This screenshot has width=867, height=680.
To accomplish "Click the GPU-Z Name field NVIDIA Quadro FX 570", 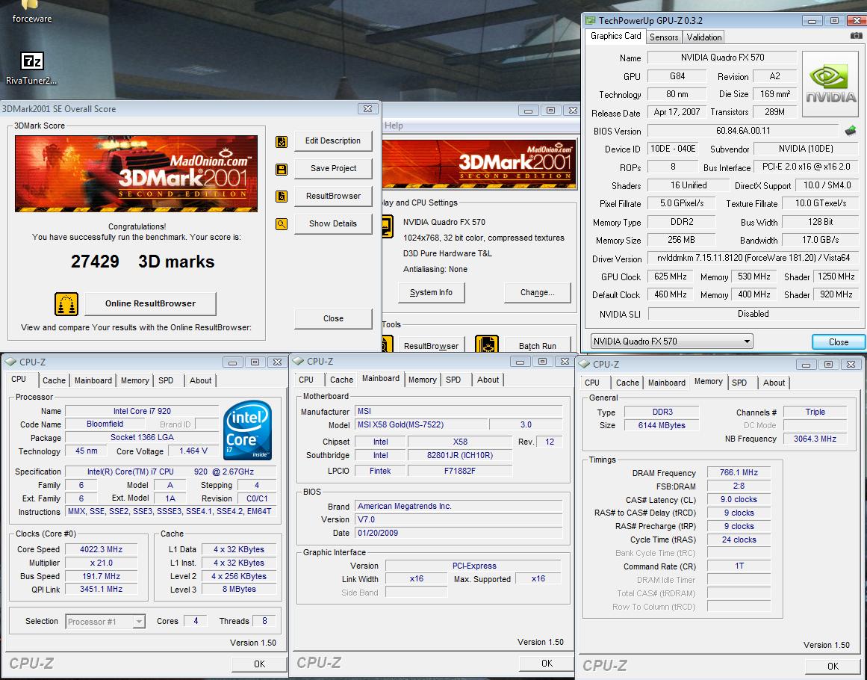I will click(x=722, y=57).
